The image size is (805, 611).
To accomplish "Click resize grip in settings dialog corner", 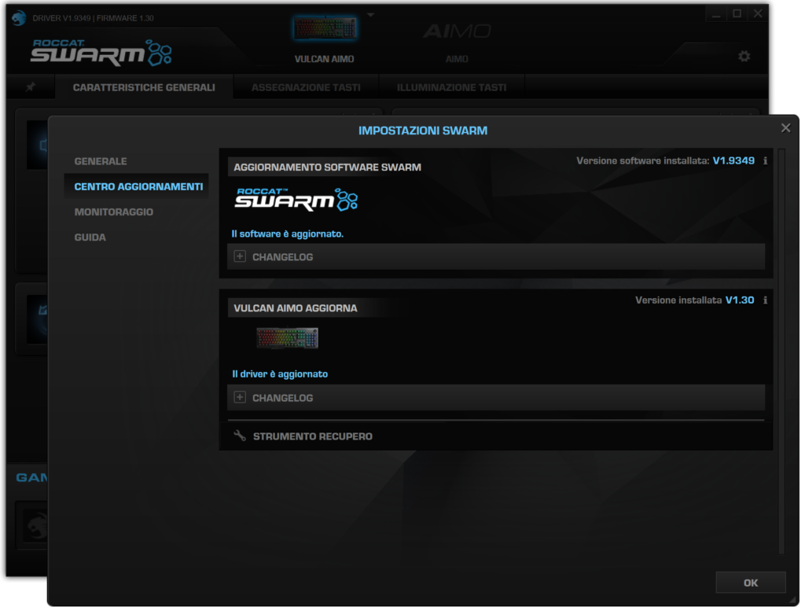I will [x=792, y=600].
